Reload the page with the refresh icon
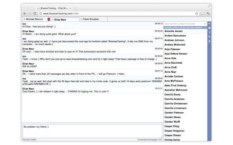This screenshot has height=145, width=233. tap(35, 13)
